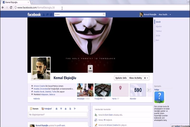
Task: Focus the Arama search field
Action: click(x=78, y=15)
